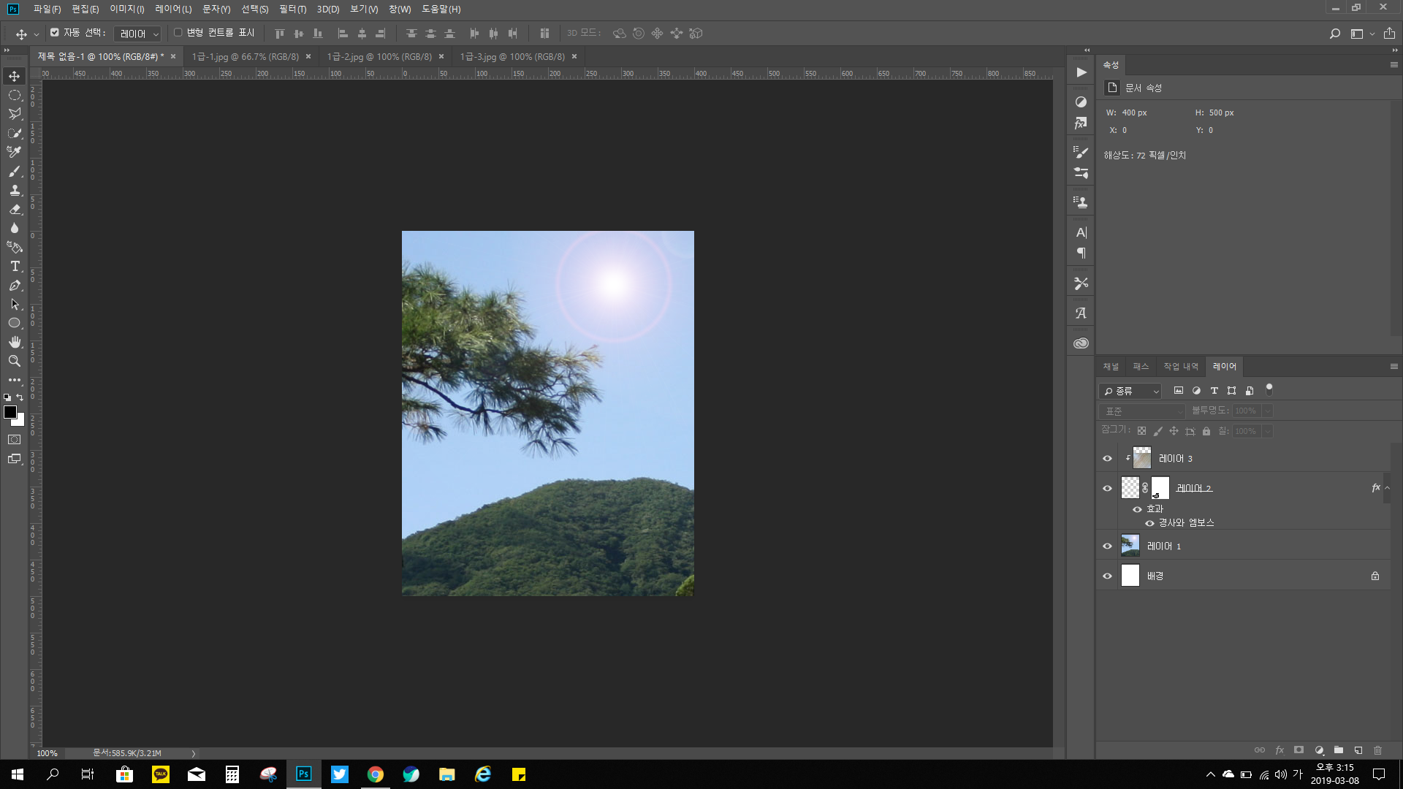Click the create new layer icon
Screen dimensions: 1403x789
[1358, 750]
